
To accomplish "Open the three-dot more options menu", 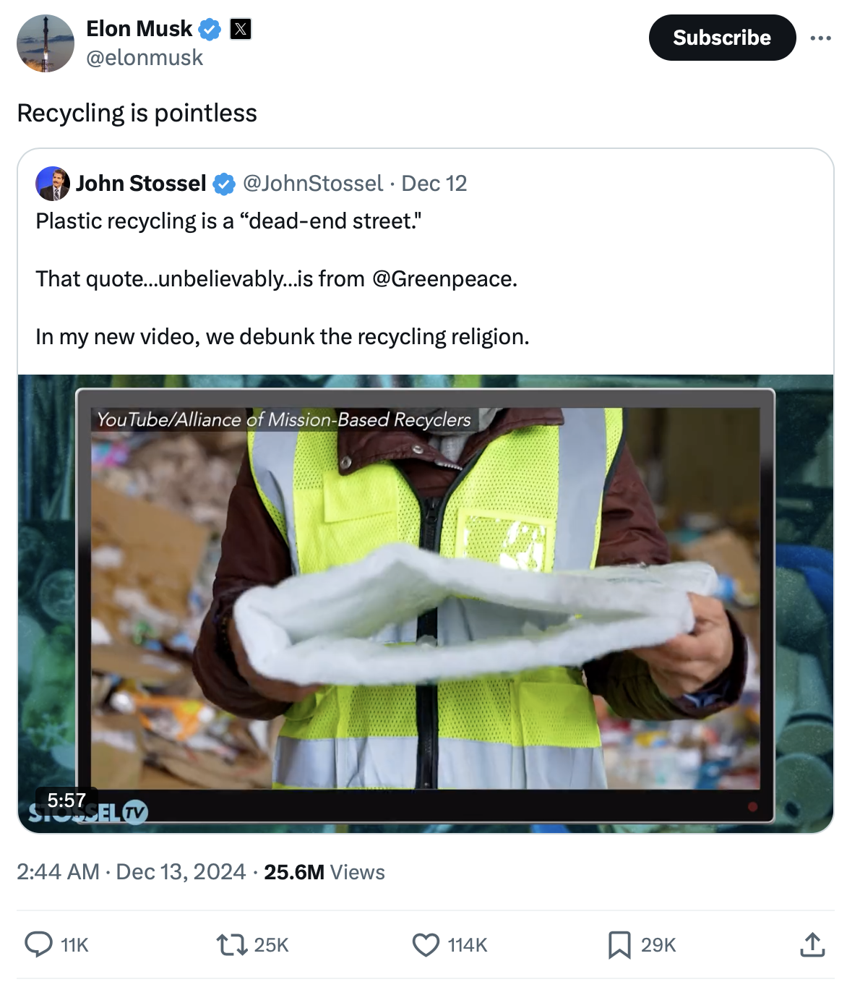I will pos(820,38).
